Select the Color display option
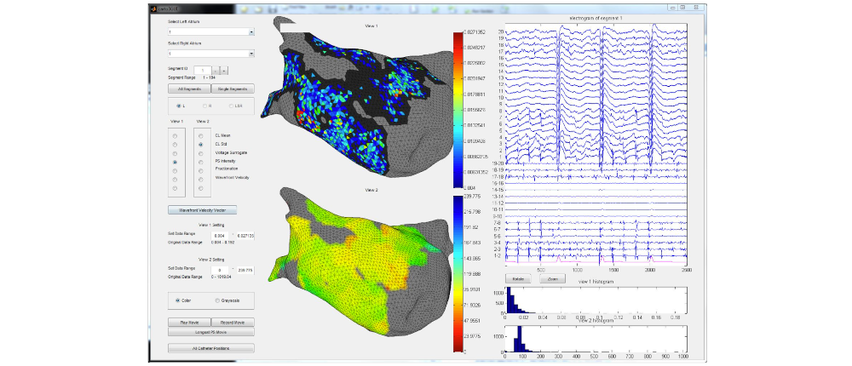Image resolution: width=852 pixels, height=366 pixels. (178, 300)
